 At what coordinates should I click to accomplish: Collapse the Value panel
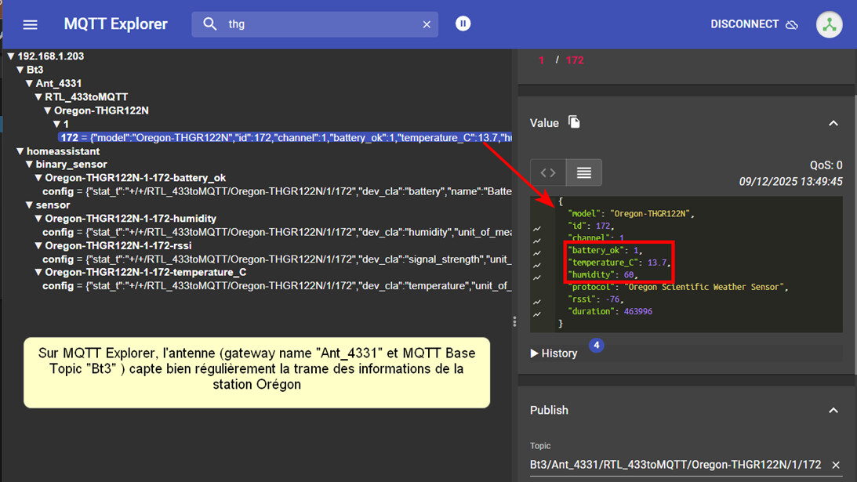pyautogui.click(x=833, y=123)
